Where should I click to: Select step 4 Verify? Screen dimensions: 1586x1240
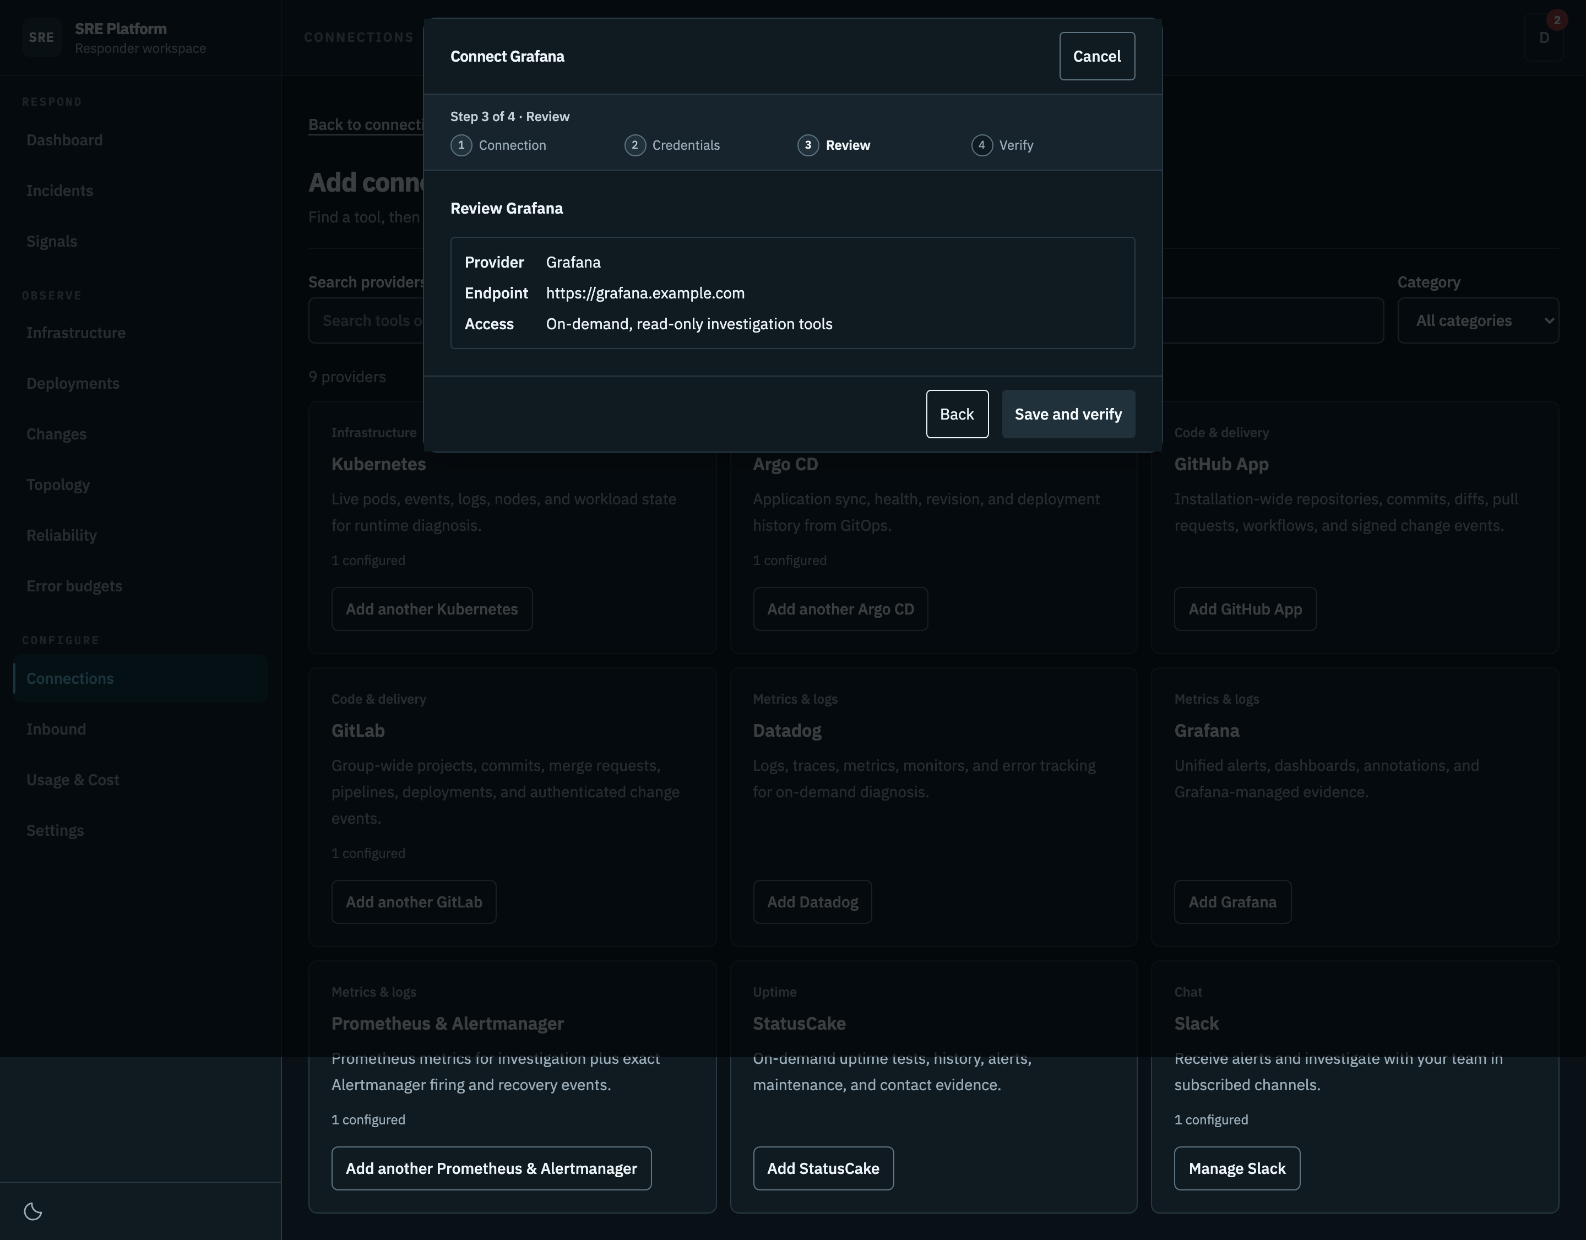pyautogui.click(x=1002, y=145)
